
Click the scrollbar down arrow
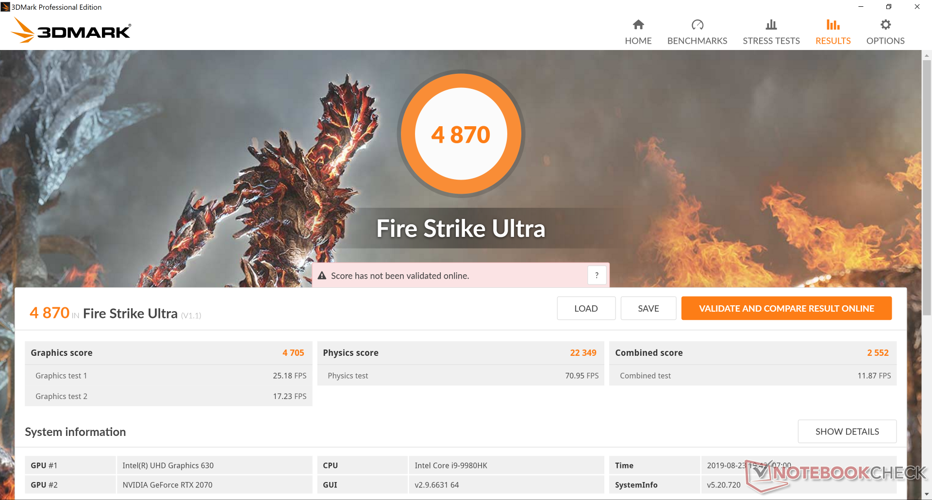click(926, 495)
